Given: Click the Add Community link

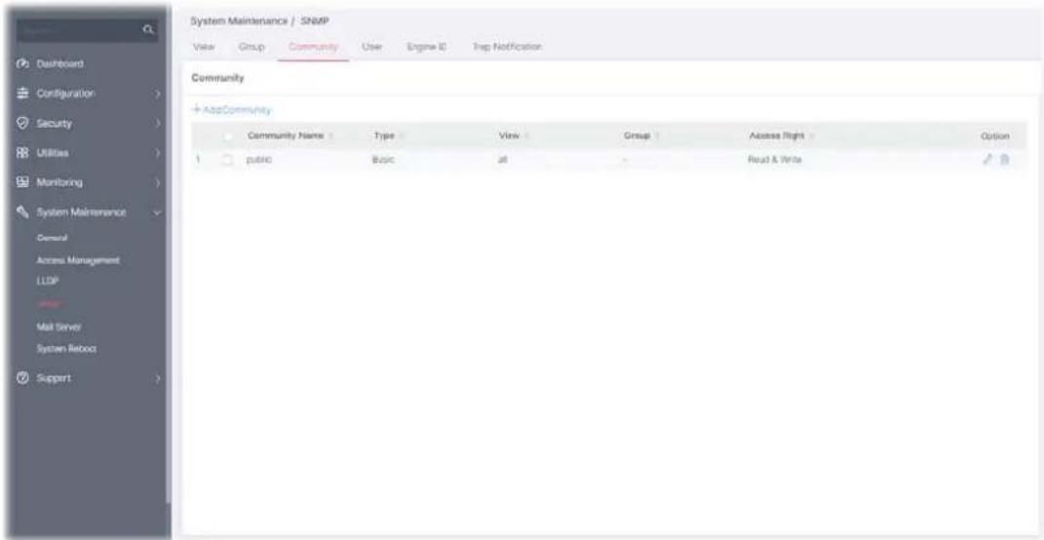Looking at the screenshot, I should pos(231,109).
